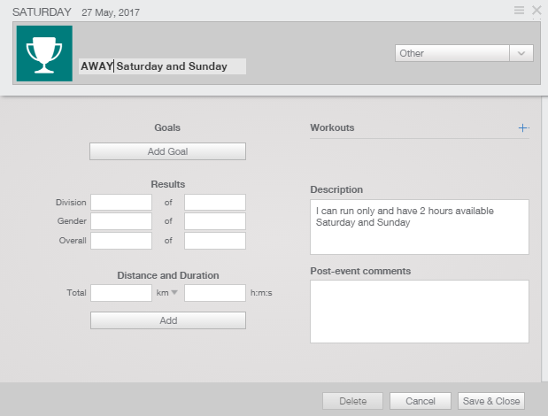Click the trophy event icon
Screen dimensions: 548x416
(44, 53)
